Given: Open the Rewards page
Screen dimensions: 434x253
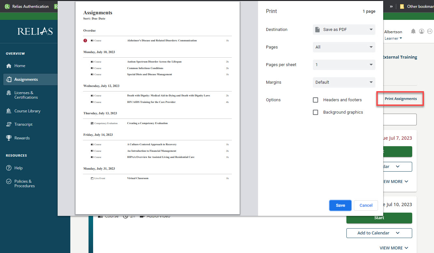Looking at the screenshot, I should click(x=21, y=138).
